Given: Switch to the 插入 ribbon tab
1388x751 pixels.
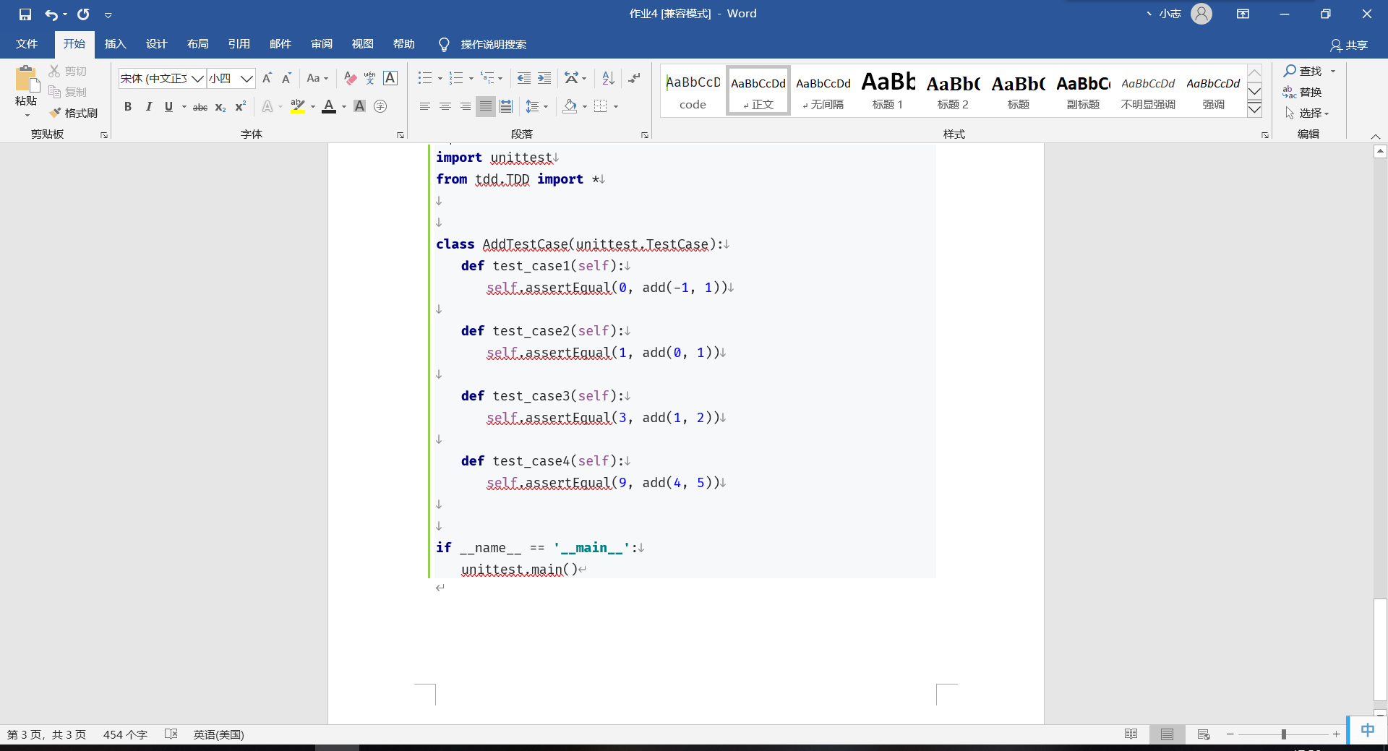Looking at the screenshot, I should pyautogui.click(x=115, y=44).
